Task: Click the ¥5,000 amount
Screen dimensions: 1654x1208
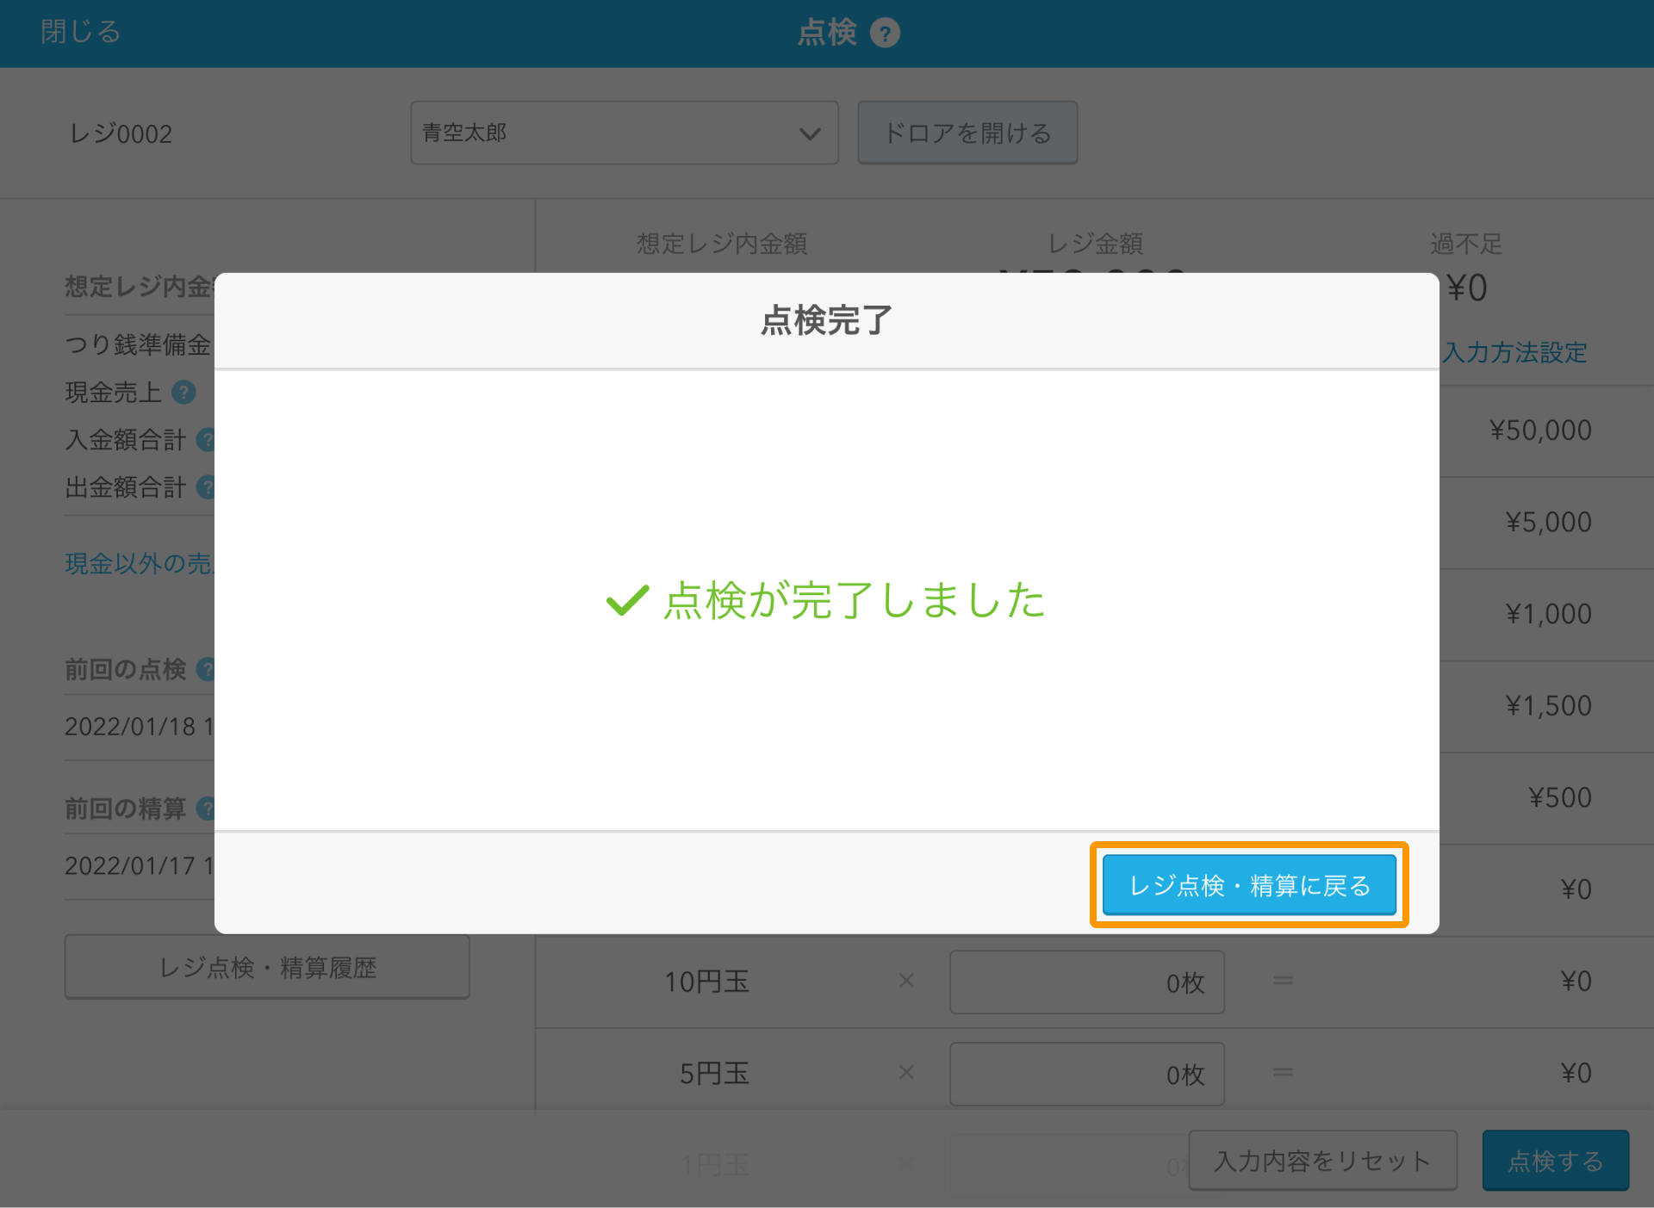Action: point(1548,522)
